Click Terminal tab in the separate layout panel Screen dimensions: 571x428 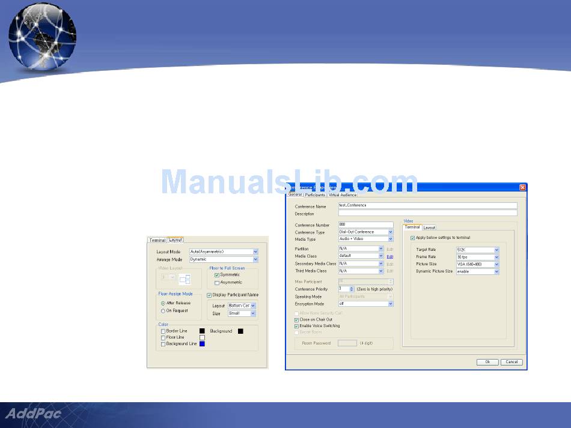(157, 240)
